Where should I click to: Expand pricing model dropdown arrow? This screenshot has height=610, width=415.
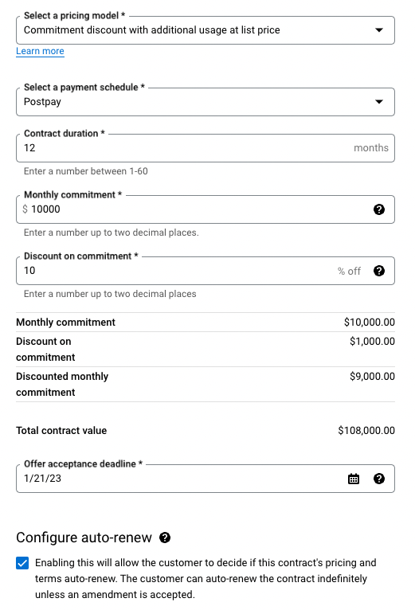[379, 30]
